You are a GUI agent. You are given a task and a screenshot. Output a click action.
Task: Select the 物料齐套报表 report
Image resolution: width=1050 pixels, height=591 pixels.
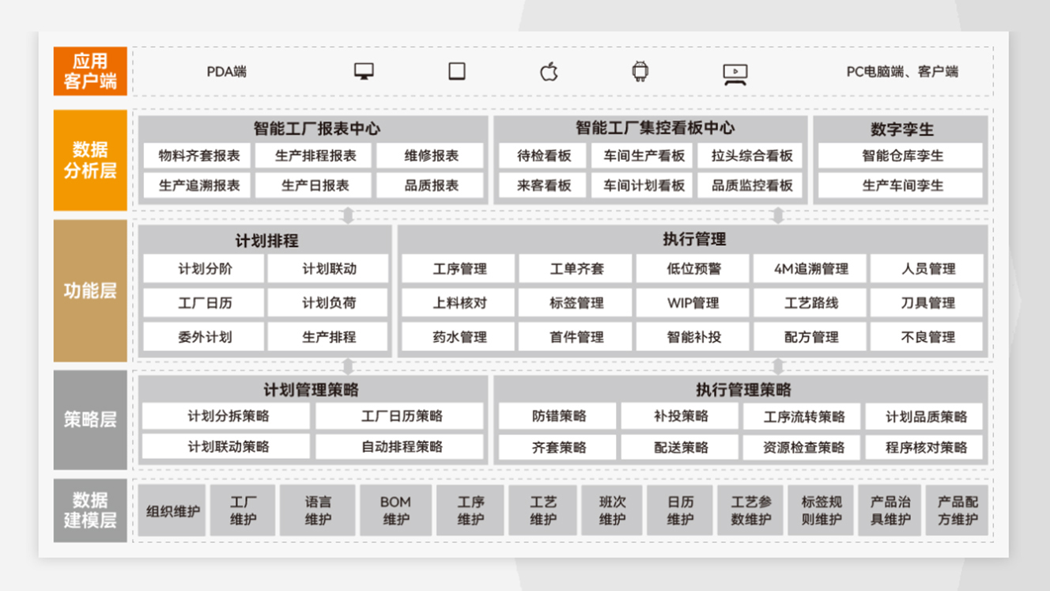click(198, 155)
